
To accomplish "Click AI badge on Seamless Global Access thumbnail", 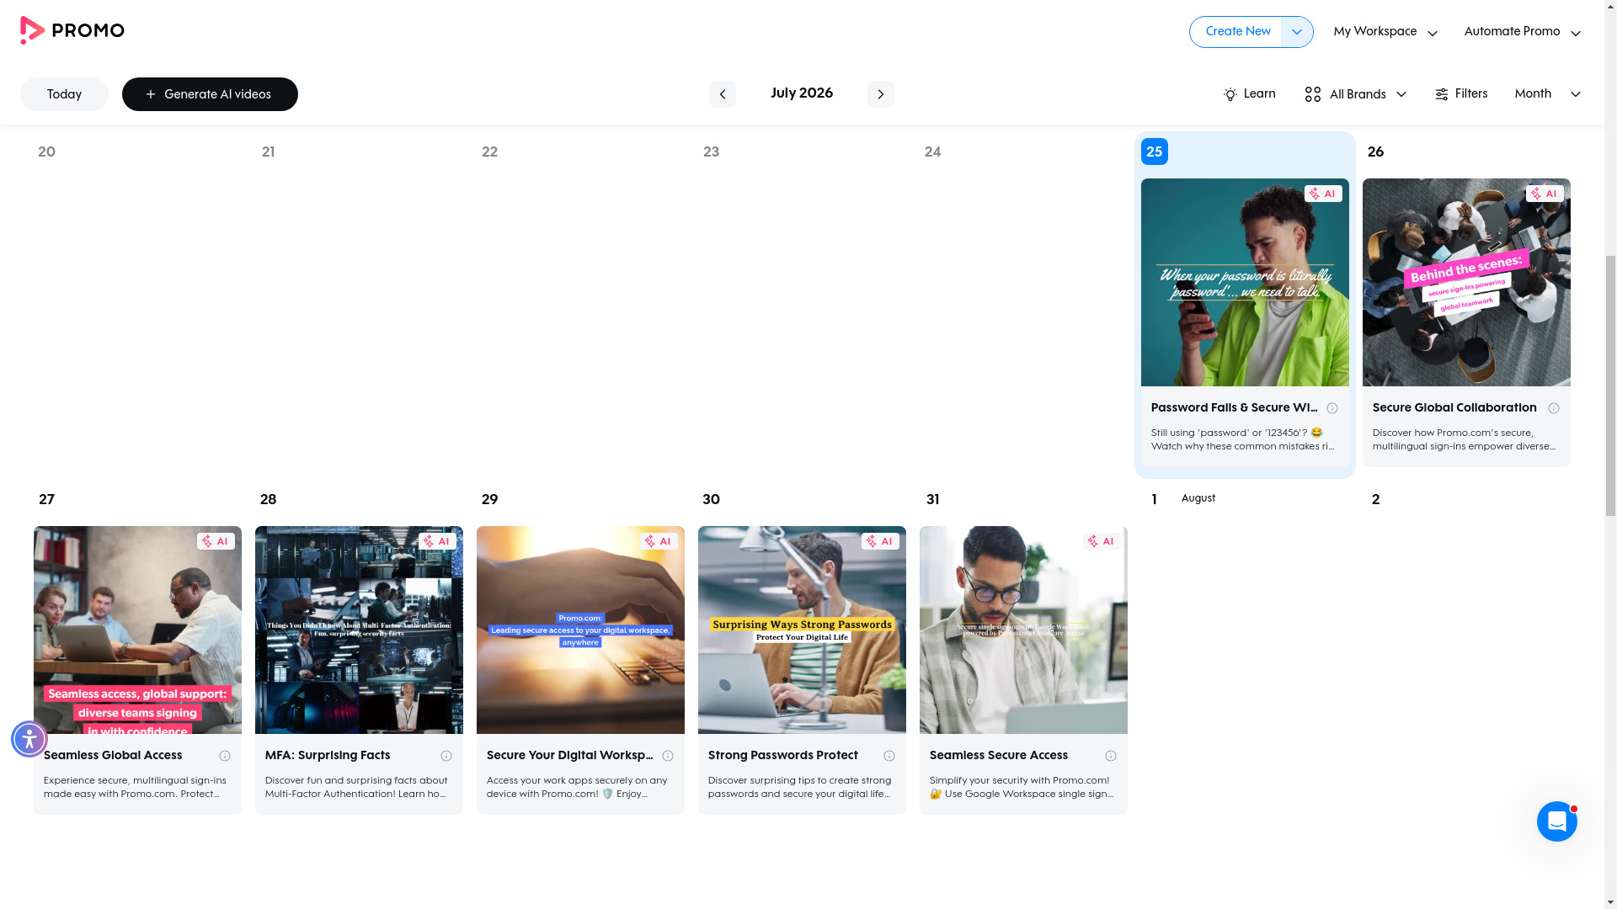I will click(216, 541).
